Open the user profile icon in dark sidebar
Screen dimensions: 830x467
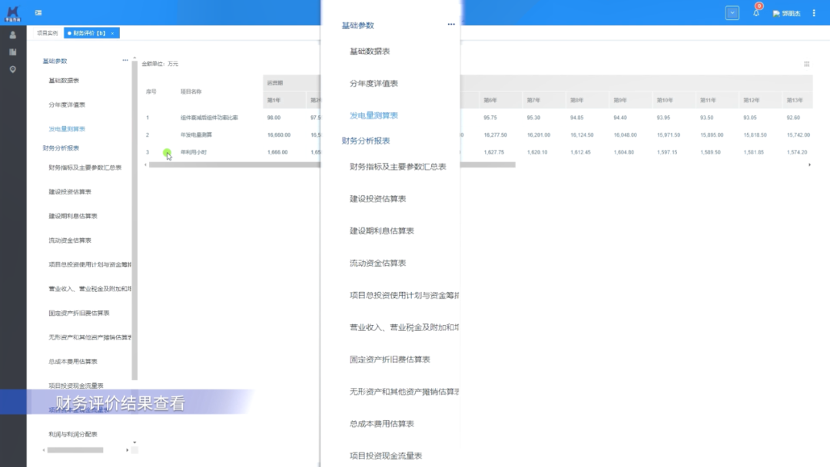coord(13,35)
